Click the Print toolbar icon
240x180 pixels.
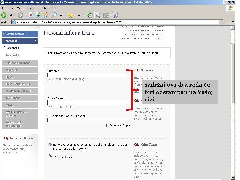click(99, 15)
